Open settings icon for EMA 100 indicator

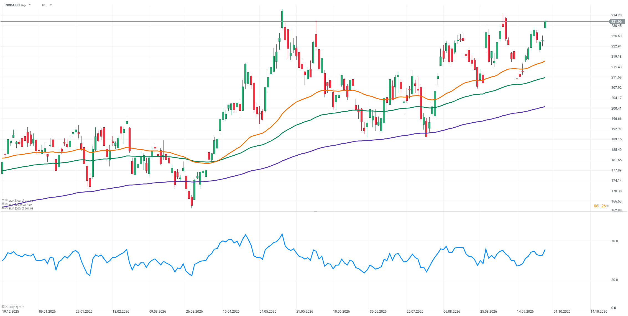(3, 200)
